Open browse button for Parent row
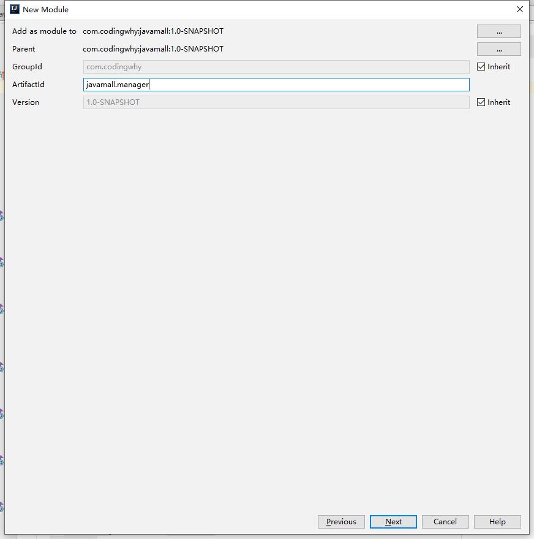The image size is (534, 539). click(498, 49)
